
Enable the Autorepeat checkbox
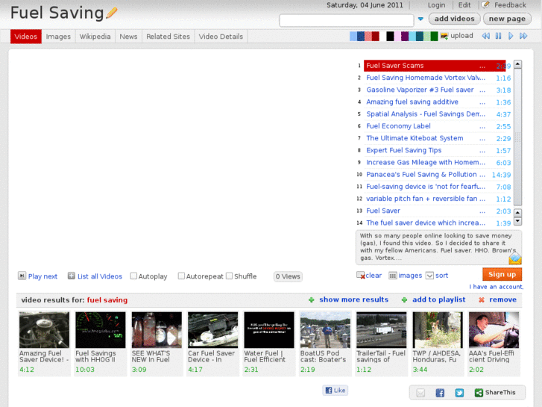pyautogui.click(x=181, y=276)
